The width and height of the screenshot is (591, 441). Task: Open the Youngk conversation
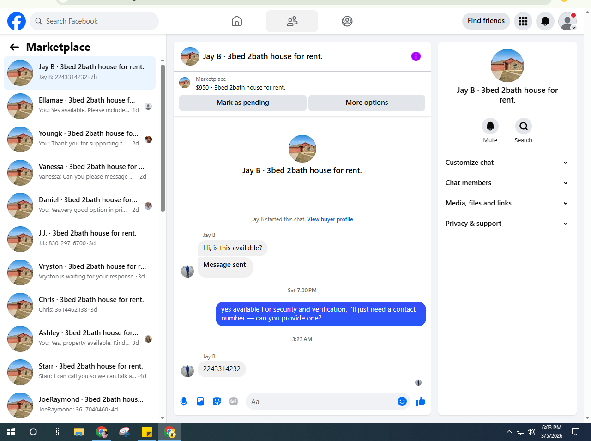[x=79, y=139]
